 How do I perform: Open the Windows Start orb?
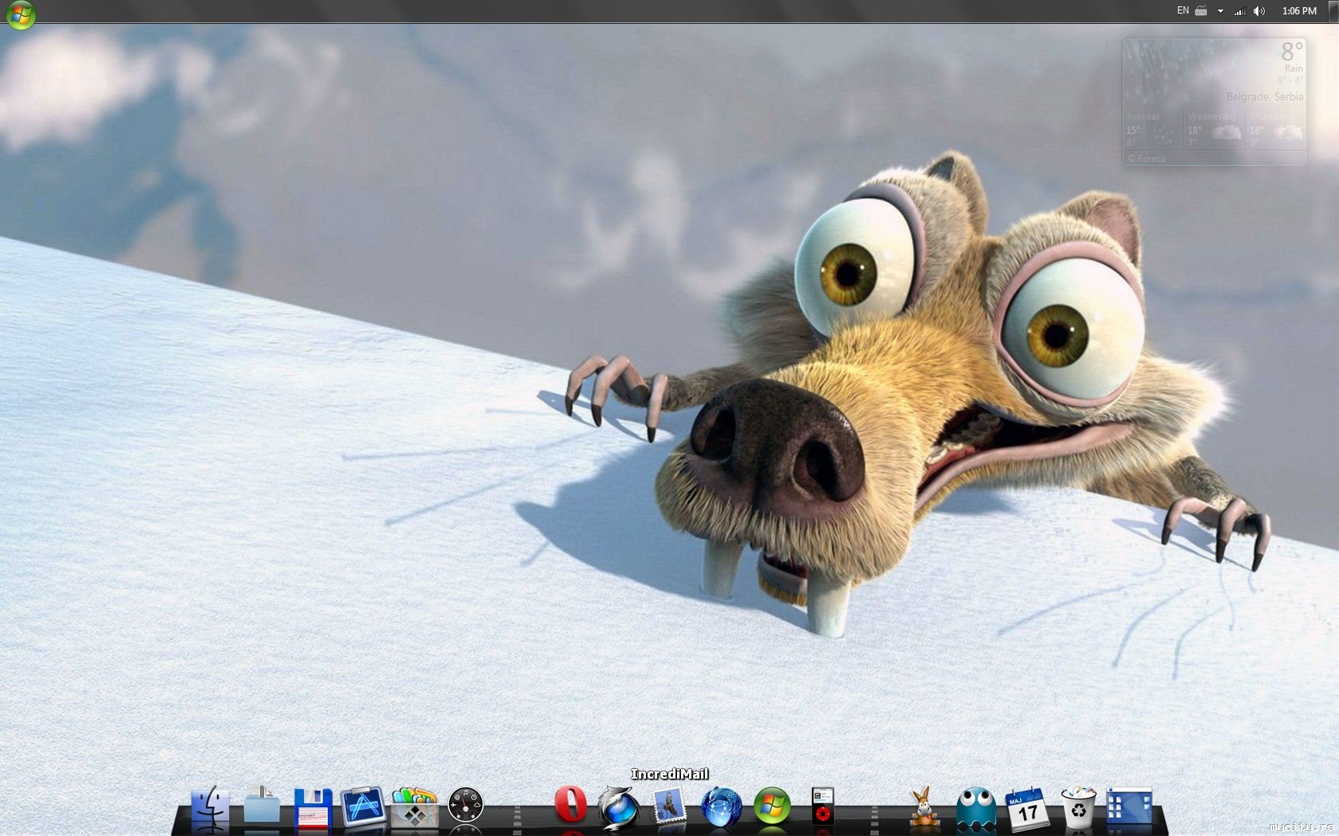tap(21, 14)
